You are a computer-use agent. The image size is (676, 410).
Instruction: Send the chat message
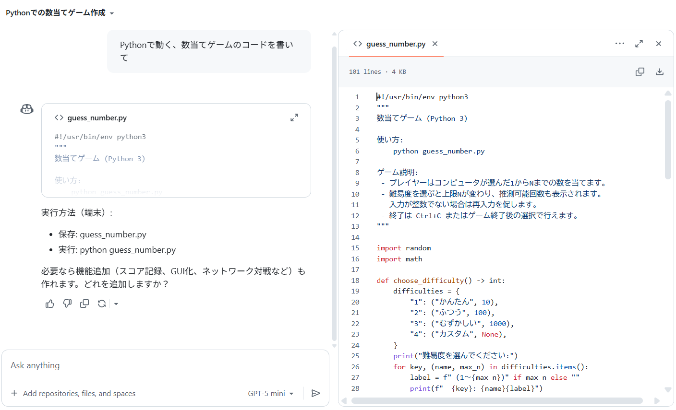[x=315, y=393]
